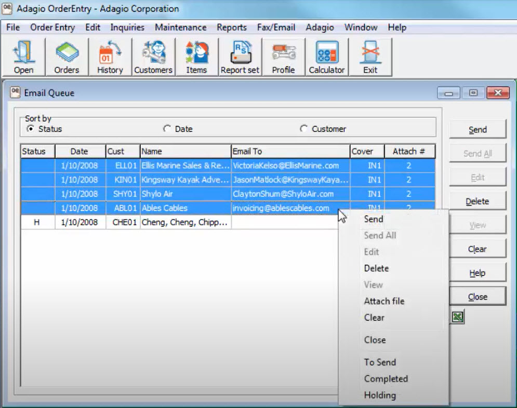Click the Help button on right panel
Image resolution: width=517 pixels, height=408 pixels.
pos(478,273)
